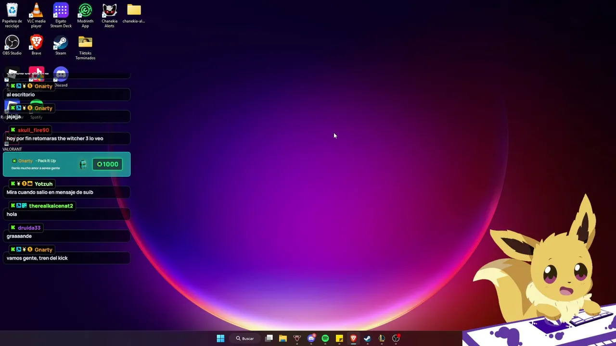Open the Papelera de reciclaje desktop icon

12,15
